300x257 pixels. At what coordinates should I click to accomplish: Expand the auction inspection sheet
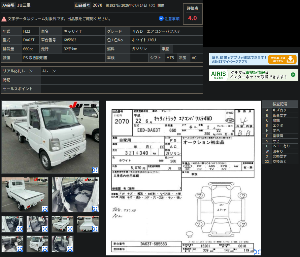pos(257,252)
